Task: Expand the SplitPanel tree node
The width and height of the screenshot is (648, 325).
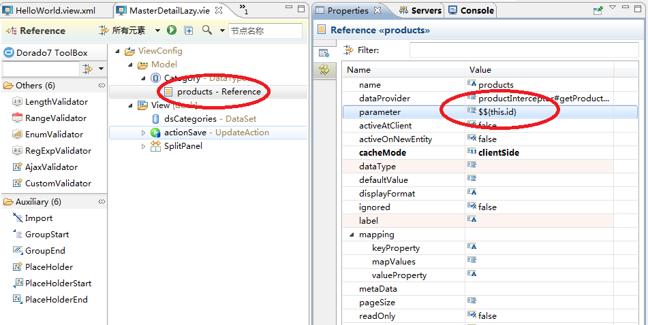Action: tap(143, 146)
